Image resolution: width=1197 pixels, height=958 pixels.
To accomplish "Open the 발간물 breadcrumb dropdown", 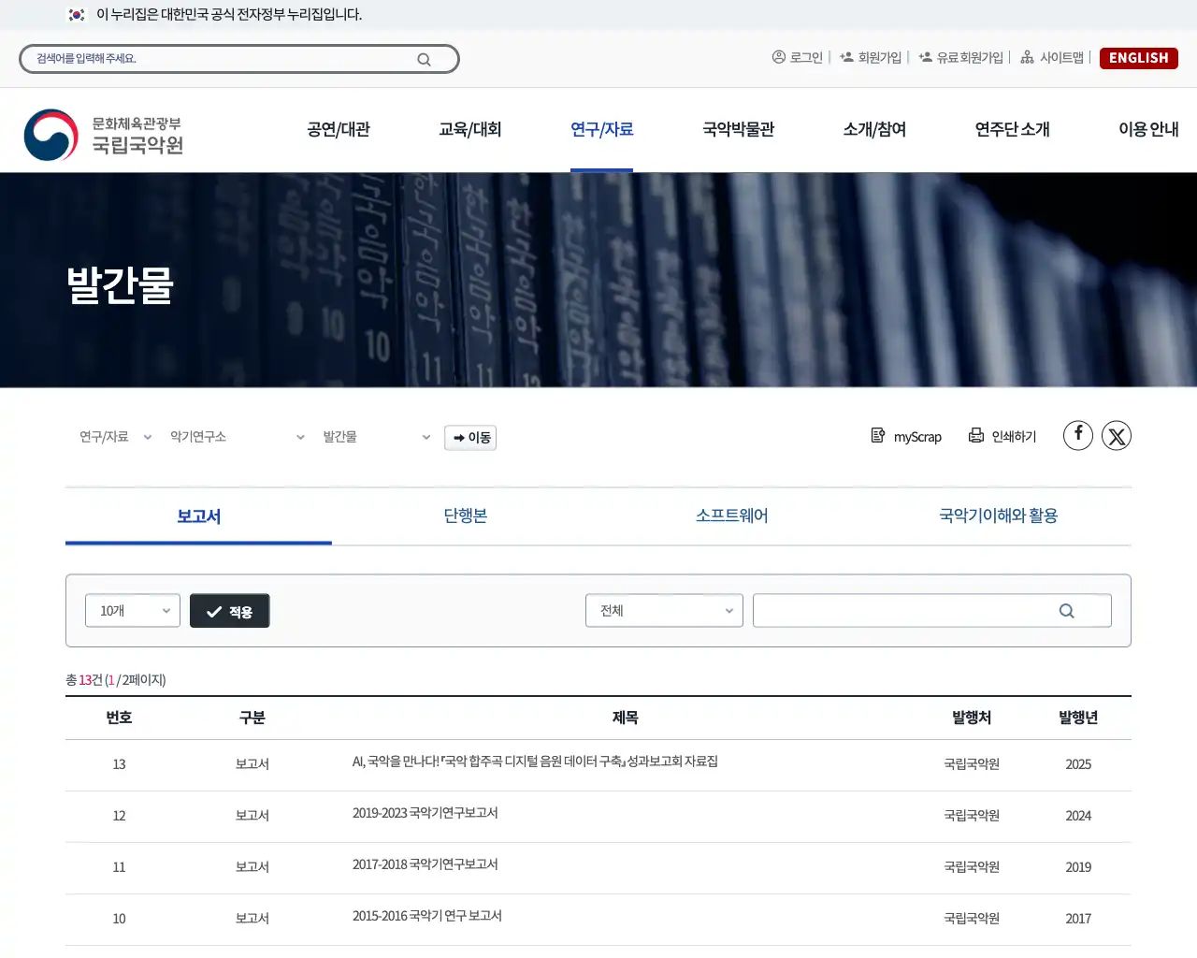I will point(378,436).
